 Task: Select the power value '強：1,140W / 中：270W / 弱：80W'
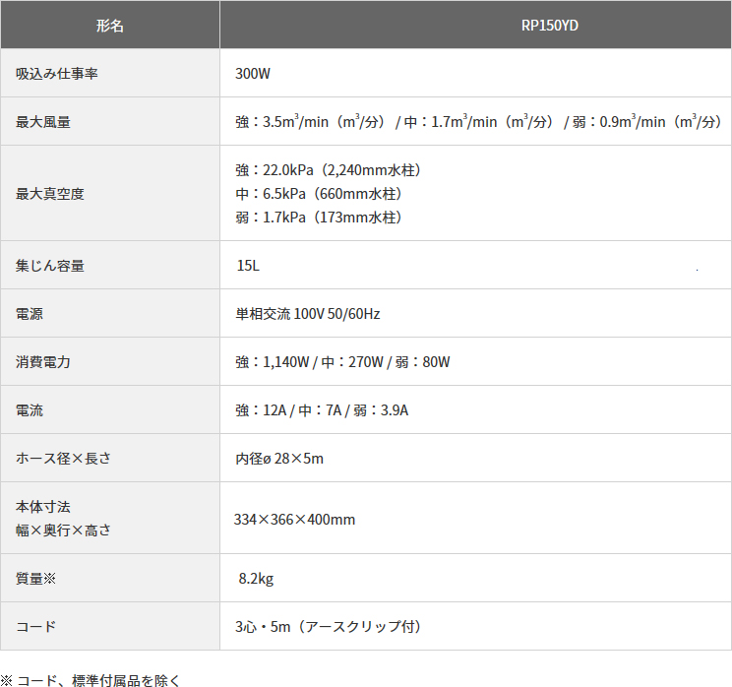(342, 361)
